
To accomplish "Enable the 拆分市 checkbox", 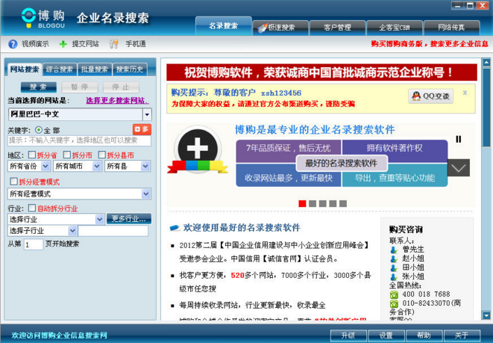I will [66, 155].
